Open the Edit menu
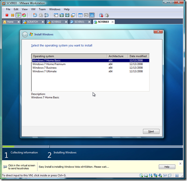Viewport: 187px width, 181px height. [16, 9]
